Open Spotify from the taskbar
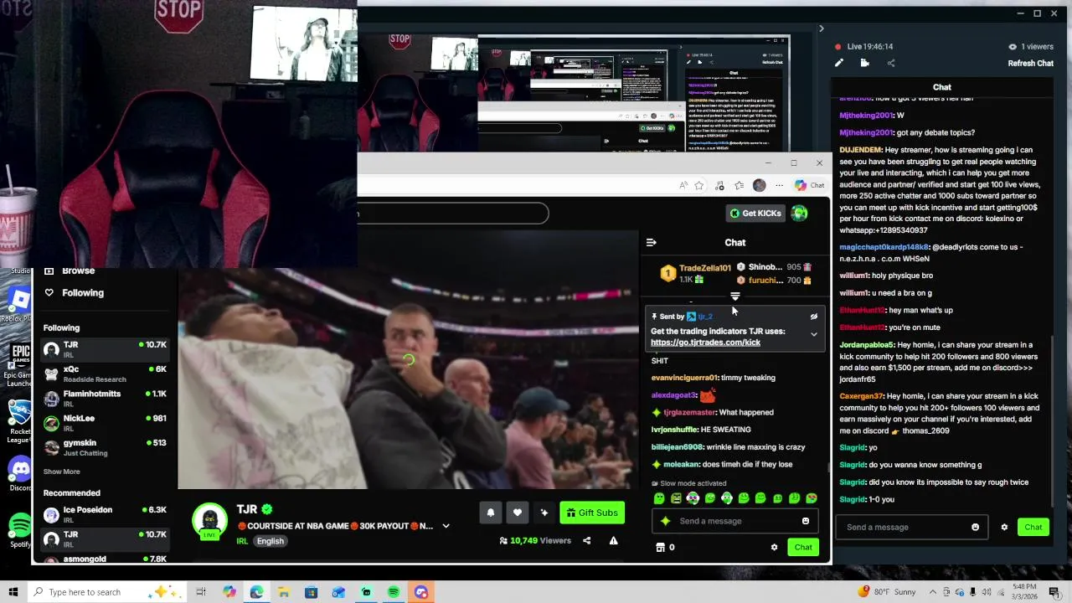The width and height of the screenshot is (1072, 603). point(393,592)
